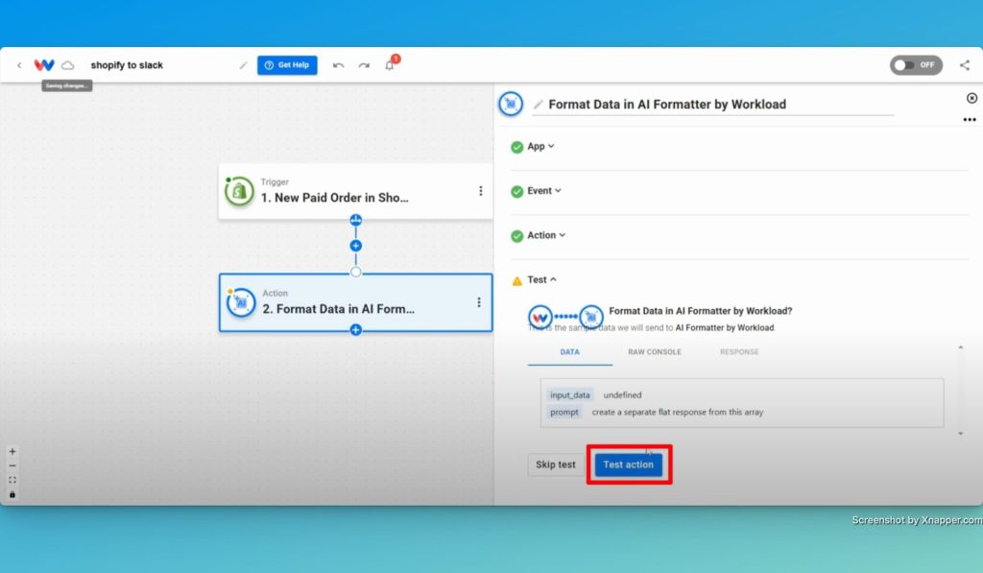
Task: Click the workflow name shopify to slack
Action: 127,65
